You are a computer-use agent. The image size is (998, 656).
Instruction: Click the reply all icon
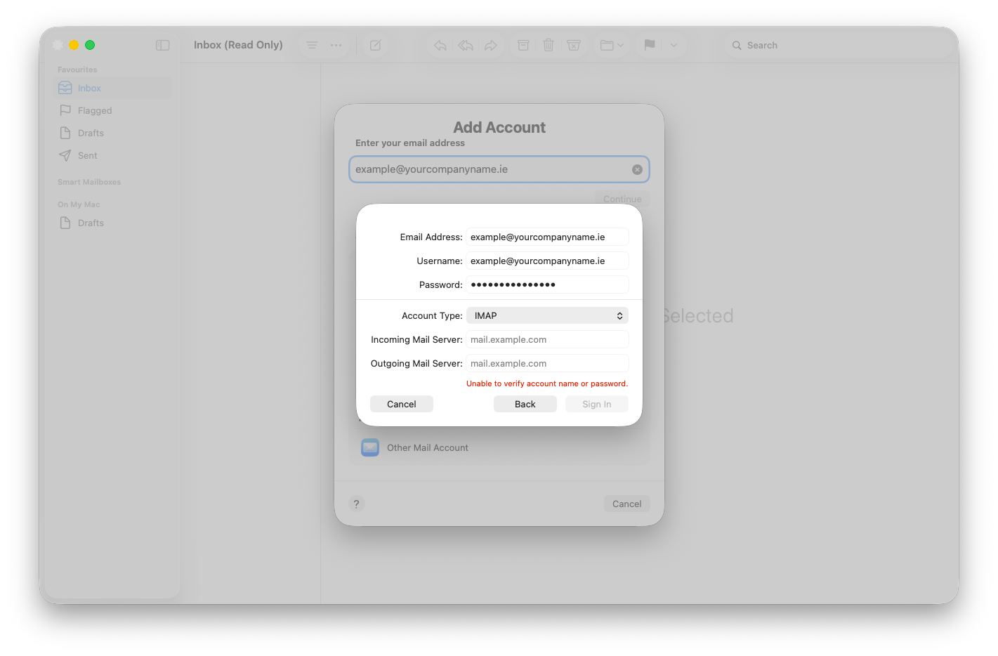click(x=466, y=45)
